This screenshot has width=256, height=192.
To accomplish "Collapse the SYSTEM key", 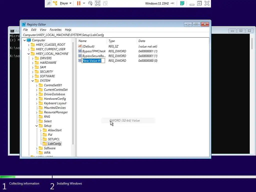I will point(33,81).
